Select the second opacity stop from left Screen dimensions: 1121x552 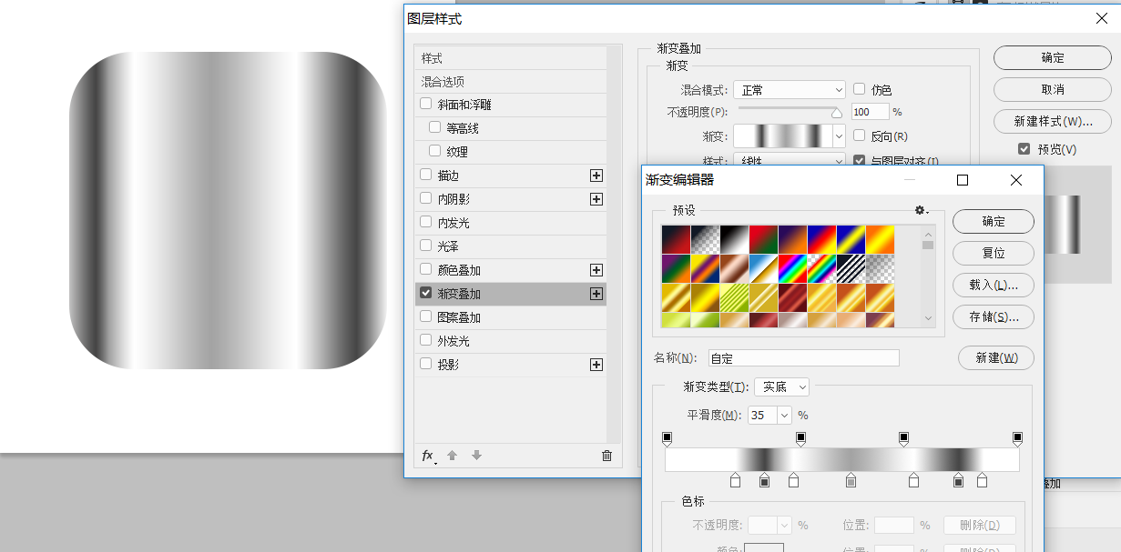coord(800,439)
